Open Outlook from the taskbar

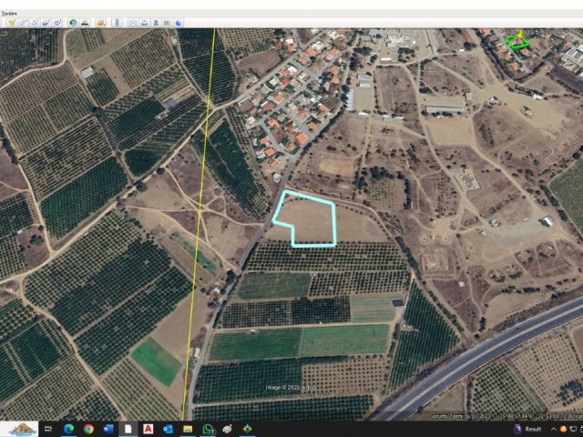[168, 429]
